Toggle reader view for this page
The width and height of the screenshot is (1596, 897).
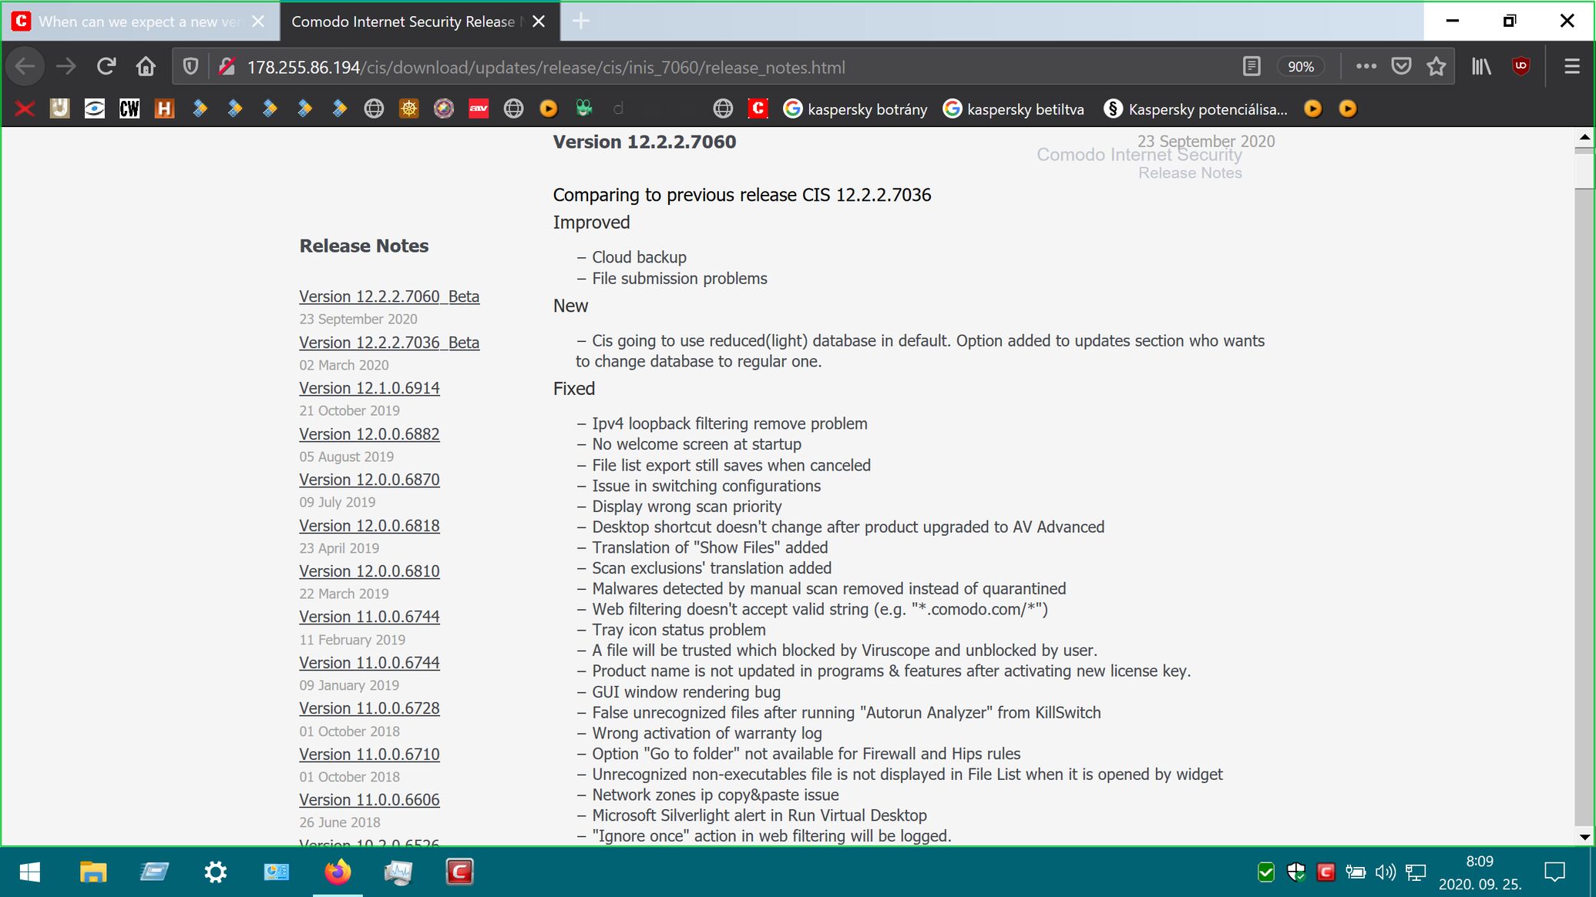tap(1252, 67)
